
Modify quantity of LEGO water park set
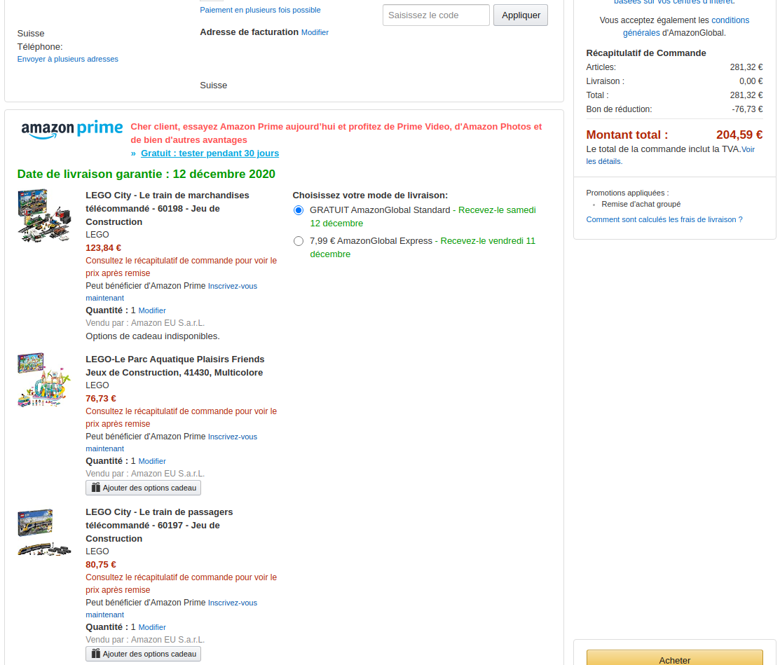[152, 461]
